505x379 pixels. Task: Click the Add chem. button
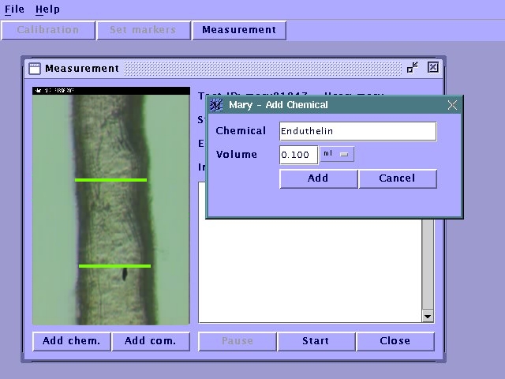coord(72,341)
